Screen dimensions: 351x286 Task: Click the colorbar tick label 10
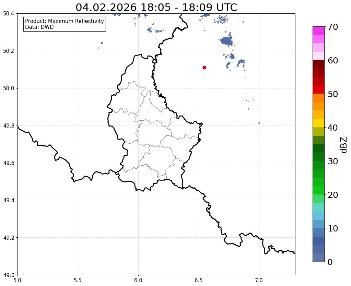(333, 228)
